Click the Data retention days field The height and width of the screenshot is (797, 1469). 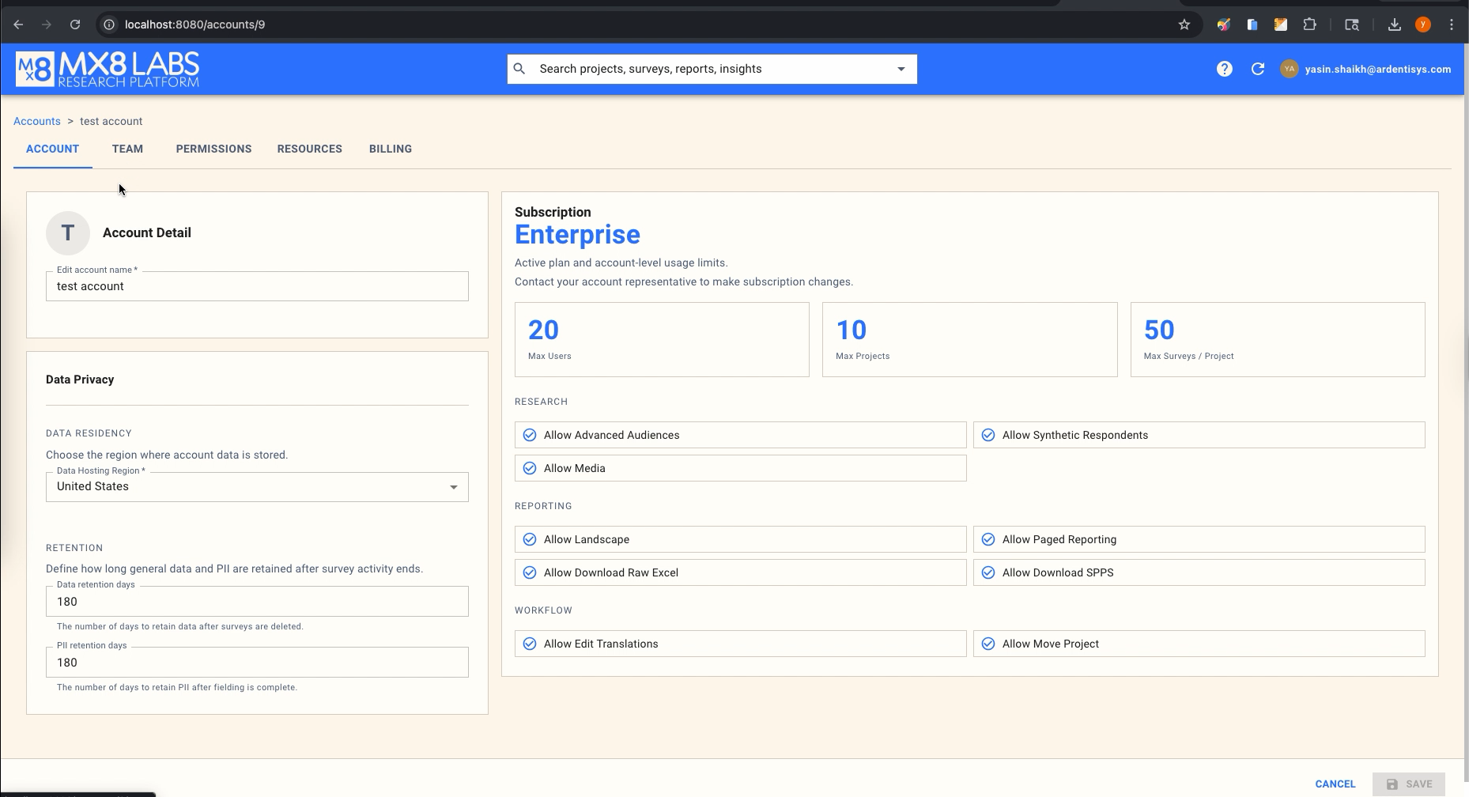pos(257,602)
